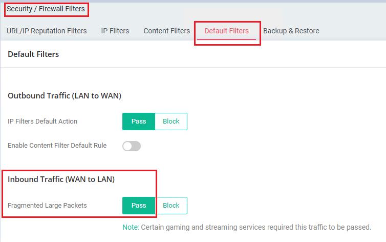Go to the Content Filters tab
386x242 pixels.
tap(166, 31)
